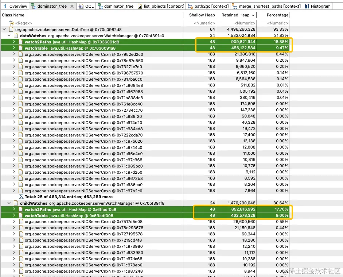Click file icon of NIOServerCnxn @ 0x71c967988
343x277 pixels.
(20, 92)
